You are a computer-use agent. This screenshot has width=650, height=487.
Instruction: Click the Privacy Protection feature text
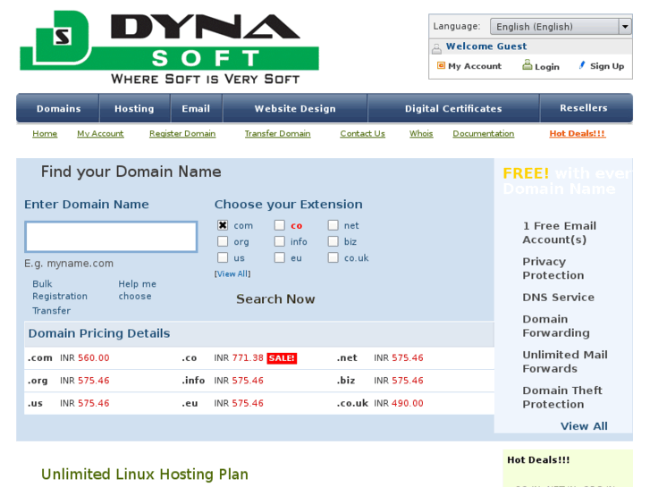(553, 269)
